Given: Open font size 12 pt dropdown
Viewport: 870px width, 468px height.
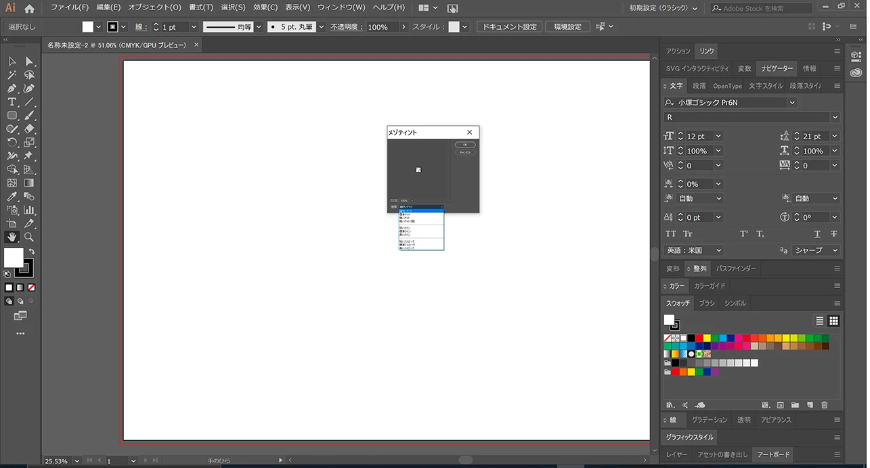Looking at the screenshot, I should tap(718, 137).
